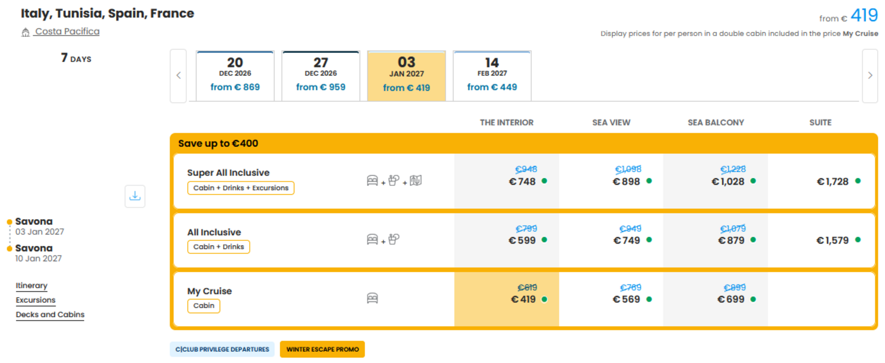Click the C|Club Privilege Departures badge
Viewport: 885px width, 363px height.
point(222,349)
